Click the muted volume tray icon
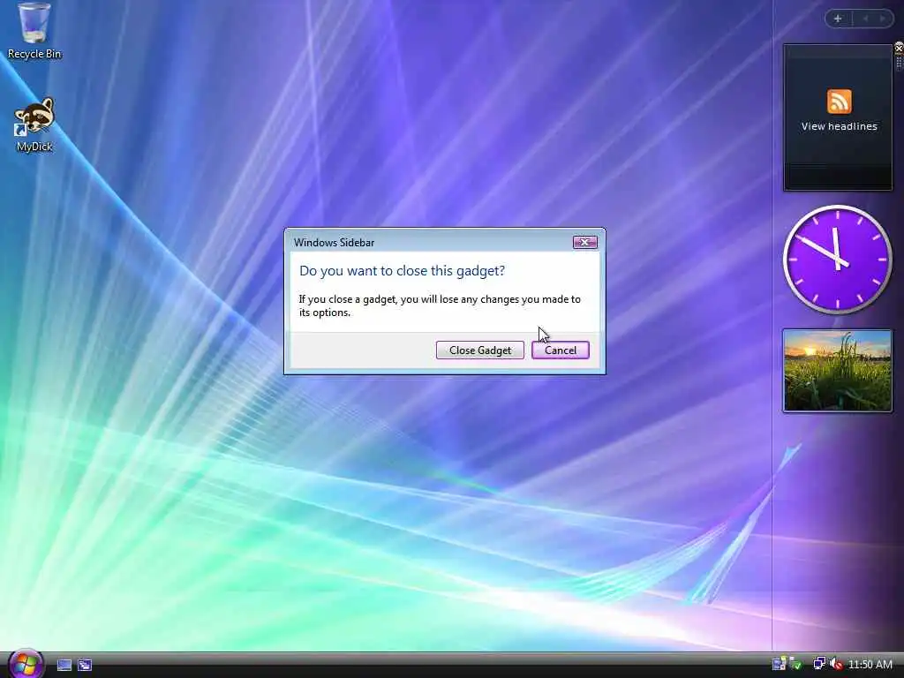 836,664
